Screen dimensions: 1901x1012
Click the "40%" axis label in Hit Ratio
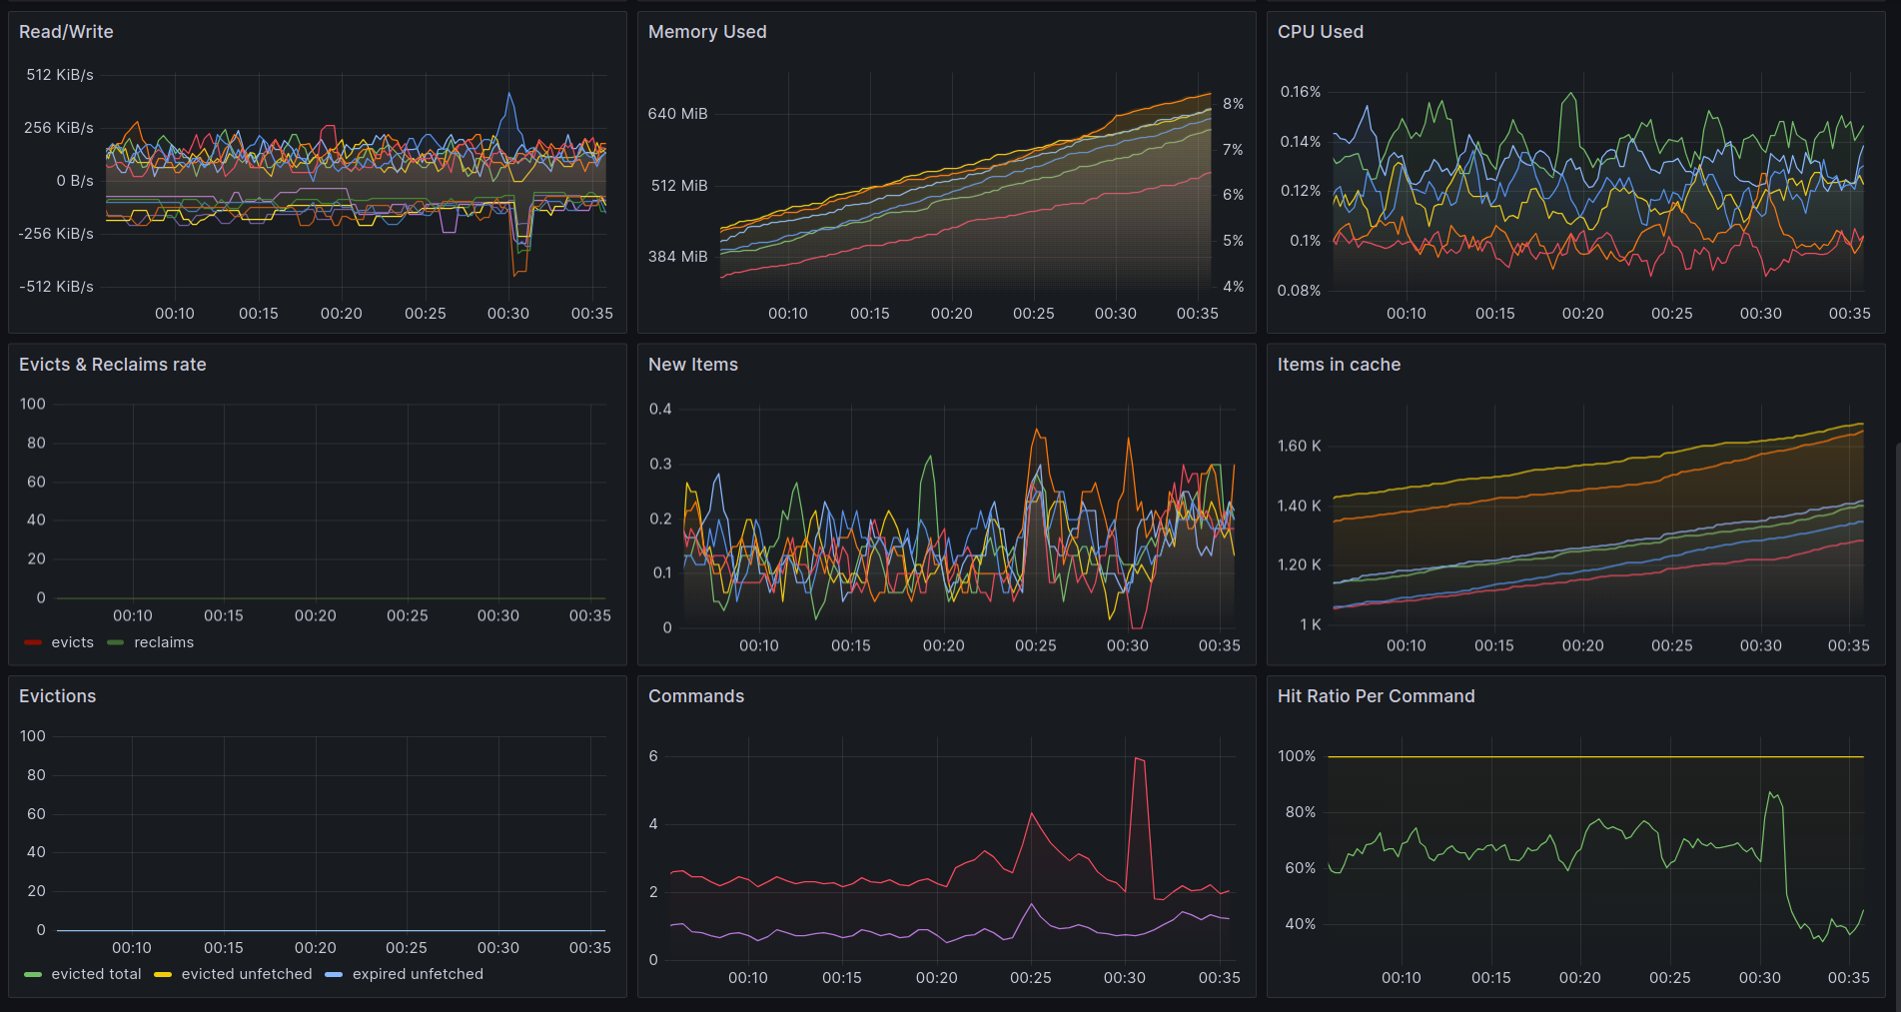coord(1301,924)
